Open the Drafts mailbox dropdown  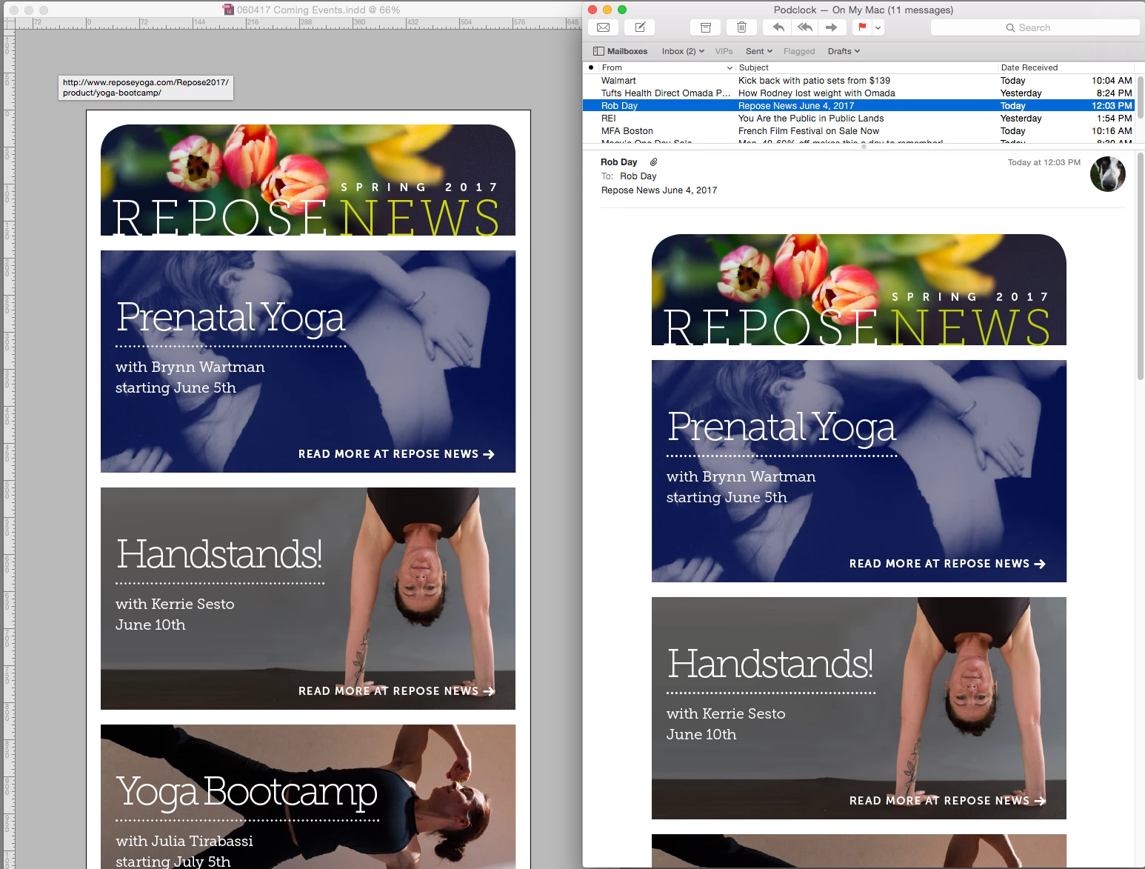[844, 51]
